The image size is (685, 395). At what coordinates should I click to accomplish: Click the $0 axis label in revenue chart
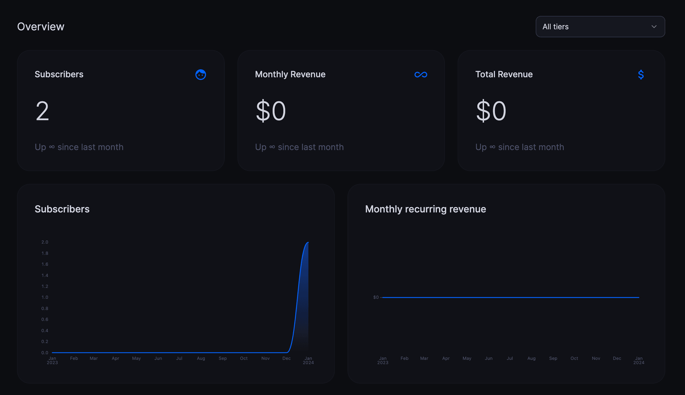point(376,297)
